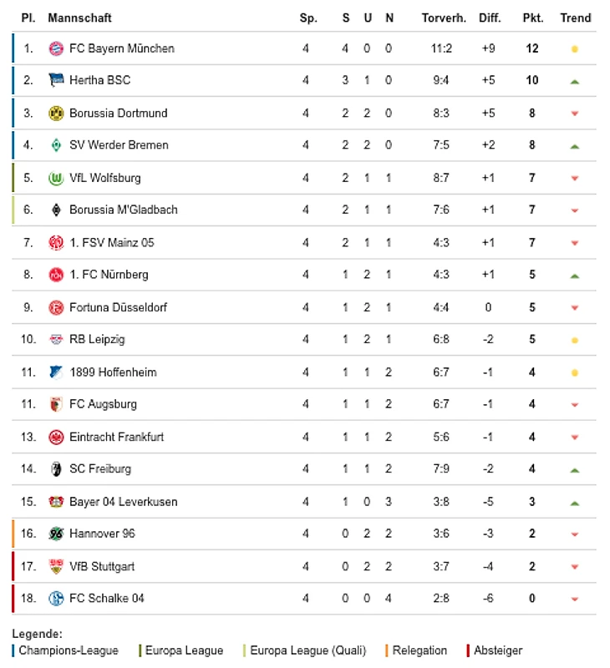Click the Absteiger legend label
Screen dimensions: 610x668
pyautogui.click(x=498, y=650)
